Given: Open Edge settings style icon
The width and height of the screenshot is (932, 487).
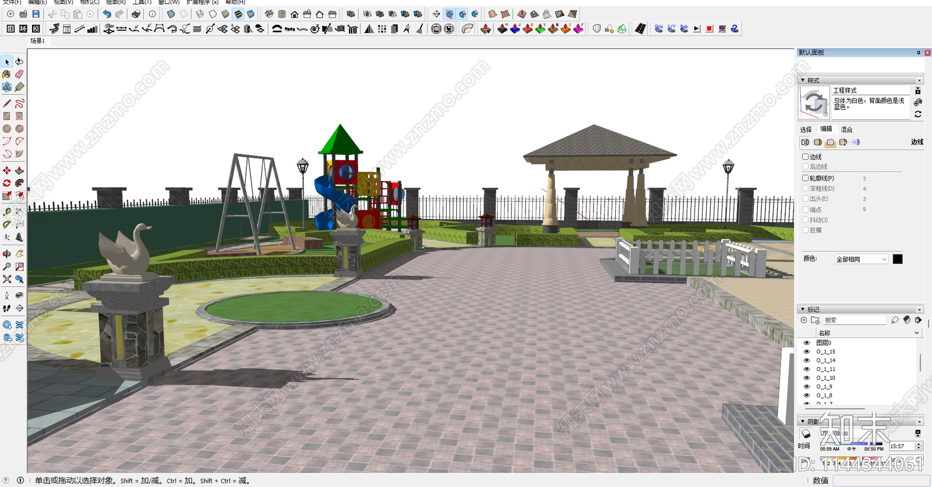Looking at the screenshot, I should pos(805,142).
